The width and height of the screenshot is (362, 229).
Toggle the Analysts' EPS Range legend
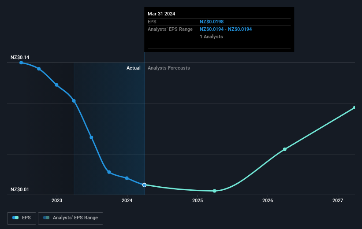click(x=71, y=218)
